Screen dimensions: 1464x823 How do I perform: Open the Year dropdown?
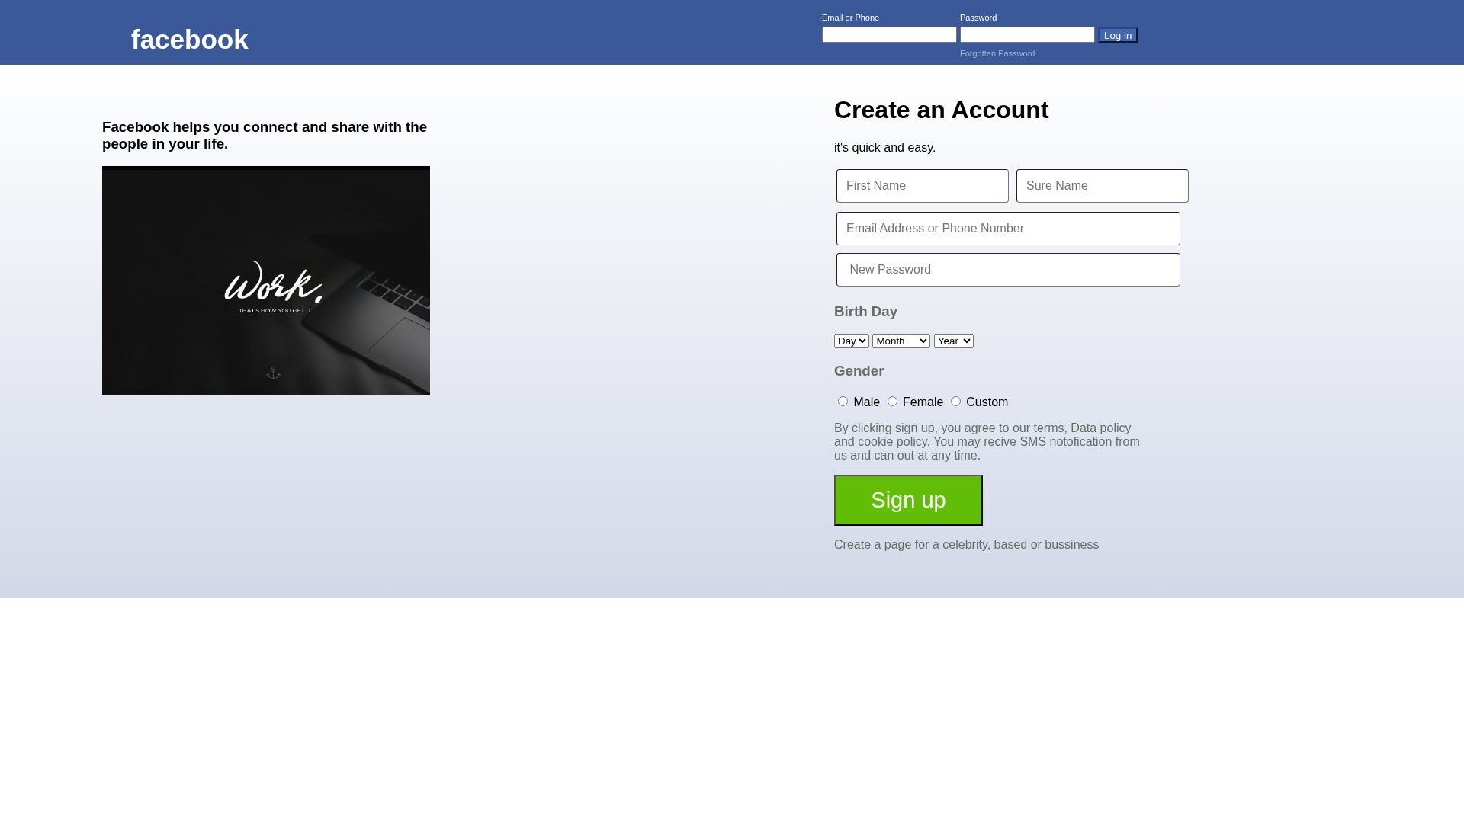coord(954,341)
